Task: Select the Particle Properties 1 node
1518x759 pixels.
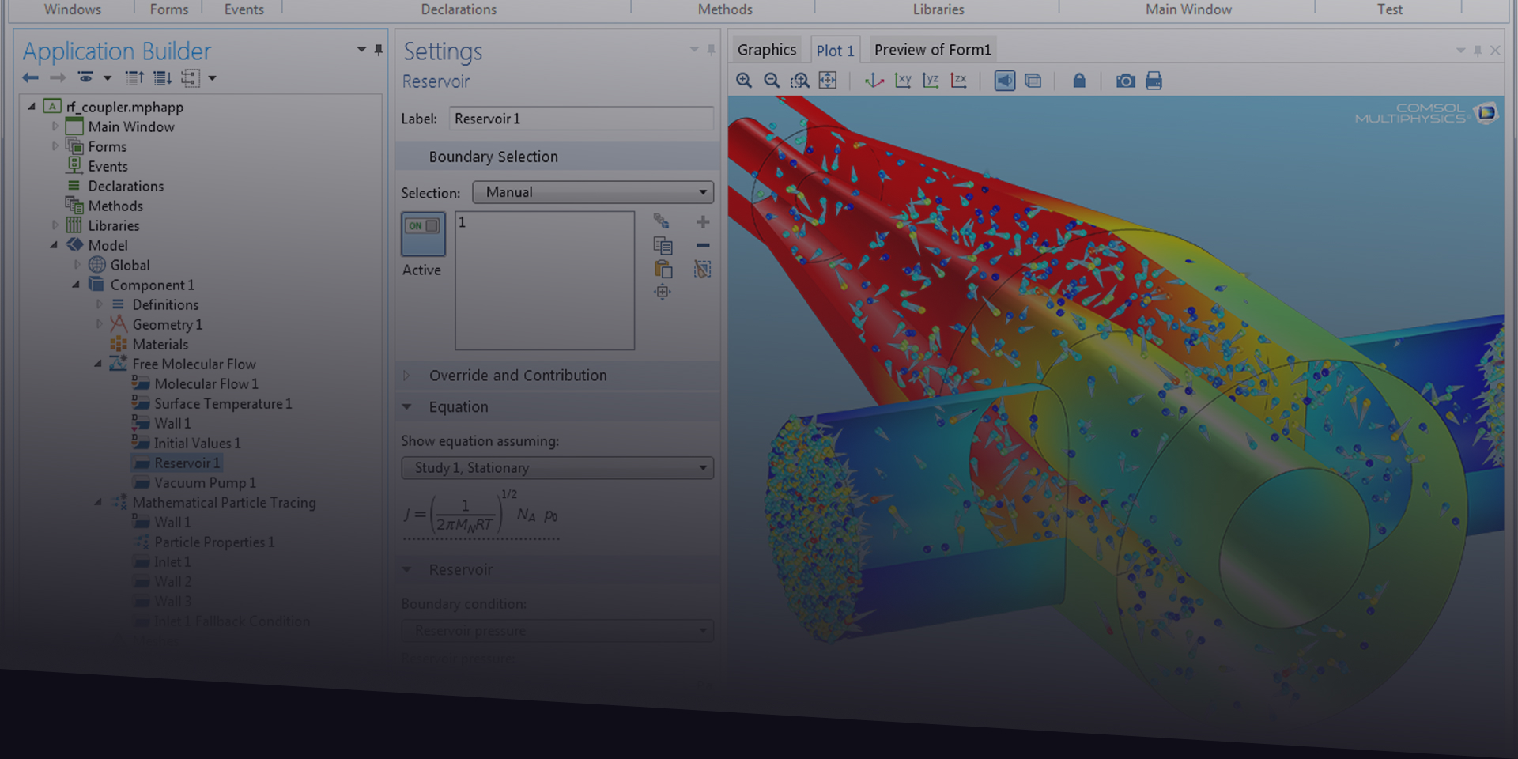Action: point(214,542)
